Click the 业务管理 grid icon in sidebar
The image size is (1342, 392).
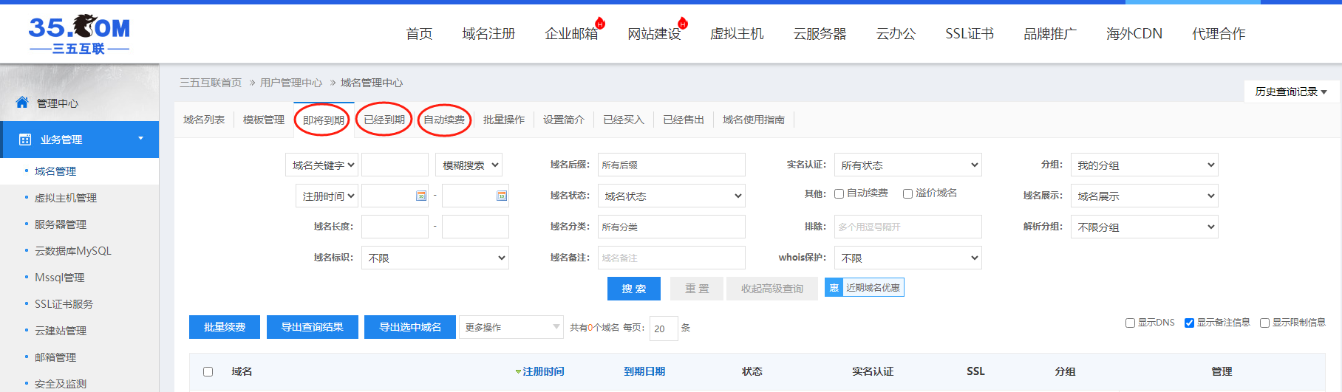coord(25,140)
